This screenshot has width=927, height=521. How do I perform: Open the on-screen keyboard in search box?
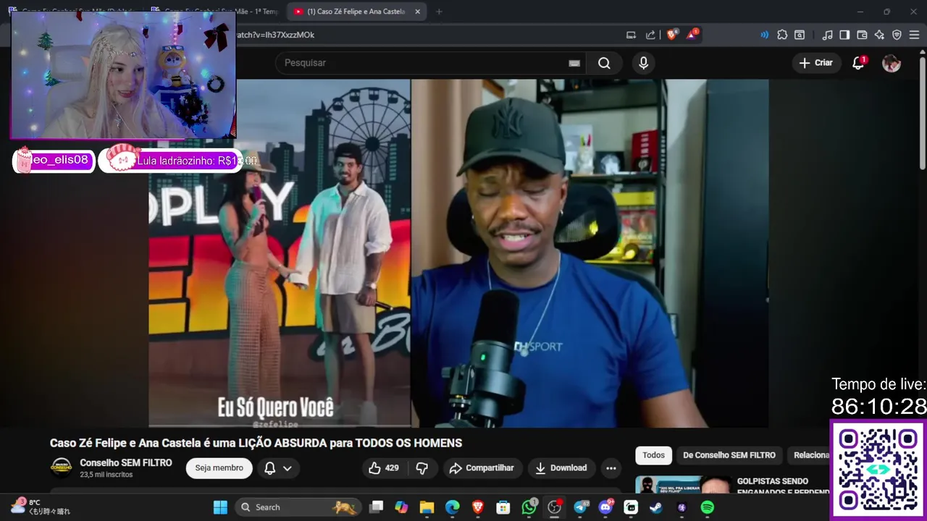[x=574, y=63]
